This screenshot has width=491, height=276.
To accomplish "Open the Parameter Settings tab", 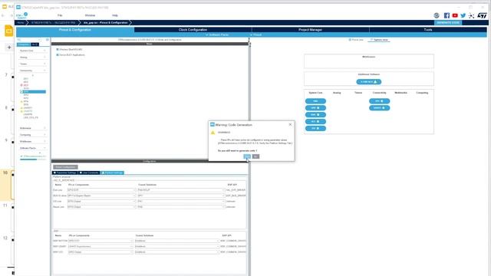I will pos(64,172).
